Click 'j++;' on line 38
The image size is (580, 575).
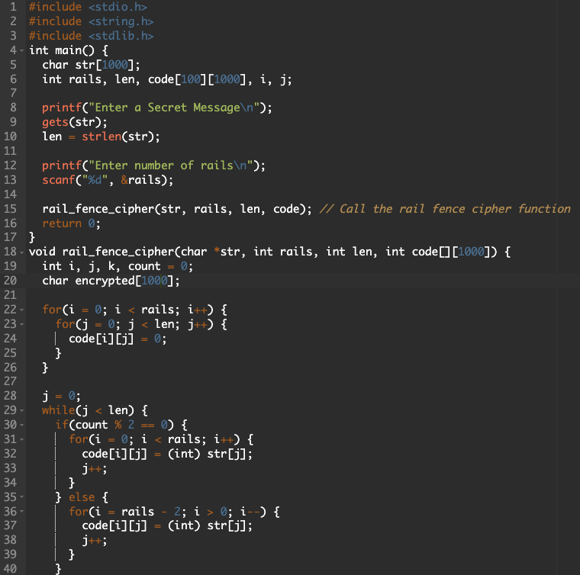(x=95, y=541)
